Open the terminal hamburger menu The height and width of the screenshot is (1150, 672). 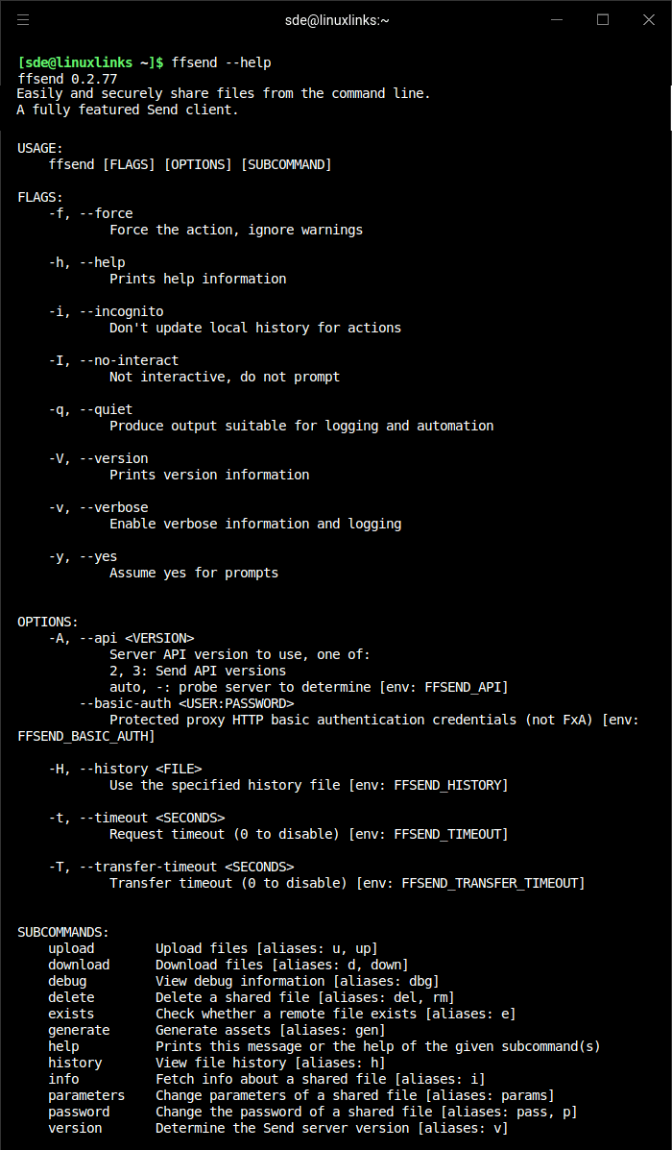(23, 19)
